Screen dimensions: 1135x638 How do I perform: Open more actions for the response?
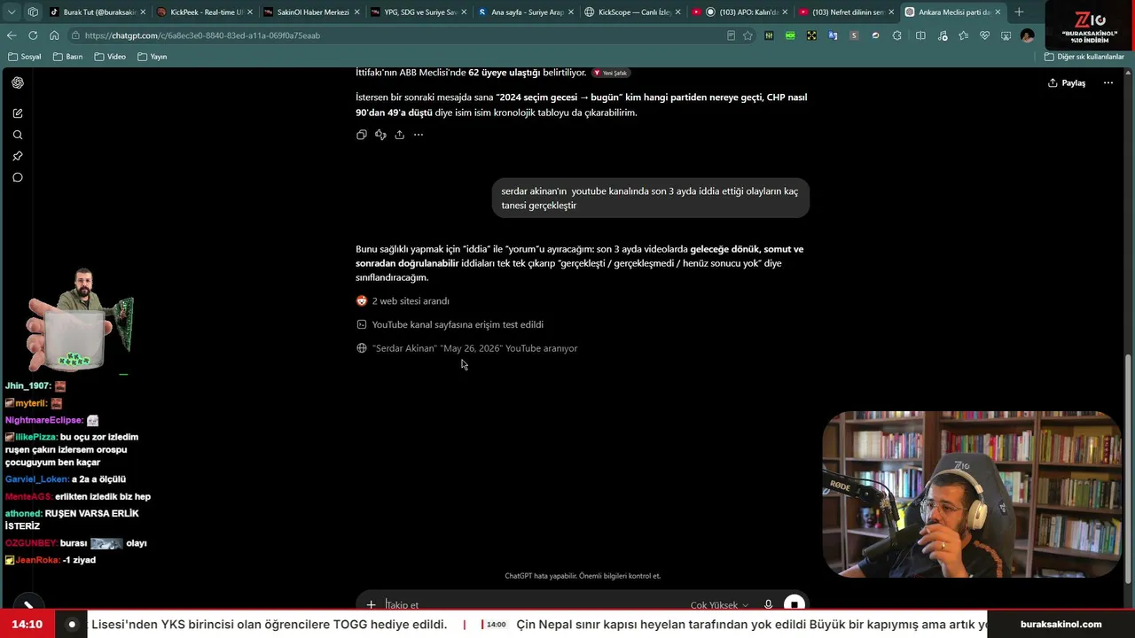pos(419,135)
